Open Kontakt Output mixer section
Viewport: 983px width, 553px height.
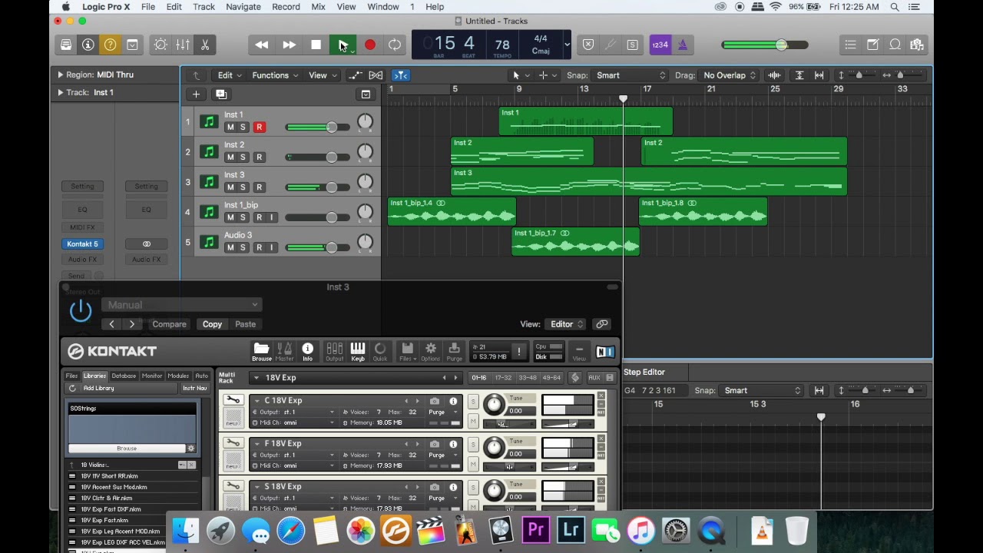[334, 351]
